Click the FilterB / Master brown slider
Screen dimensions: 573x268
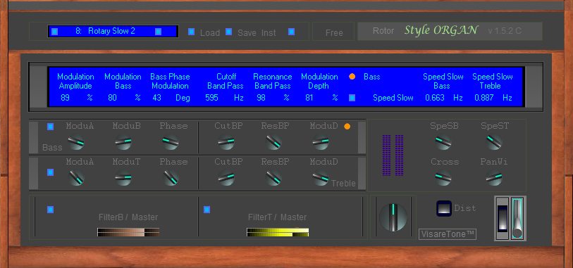click(128, 232)
